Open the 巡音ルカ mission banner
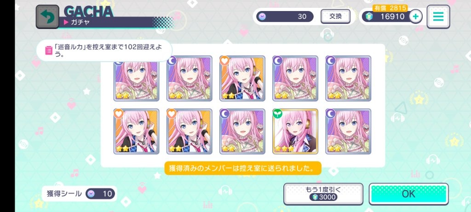This screenshot has height=212, width=471. point(104,51)
